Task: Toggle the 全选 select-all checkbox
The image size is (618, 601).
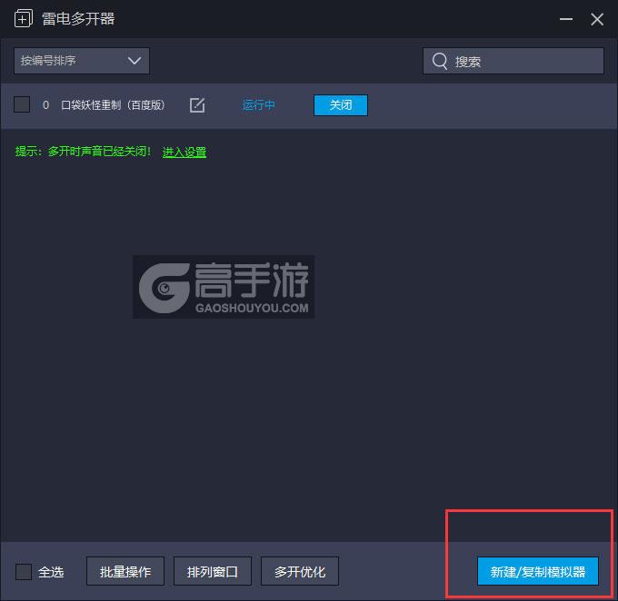Action: pyautogui.click(x=24, y=571)
